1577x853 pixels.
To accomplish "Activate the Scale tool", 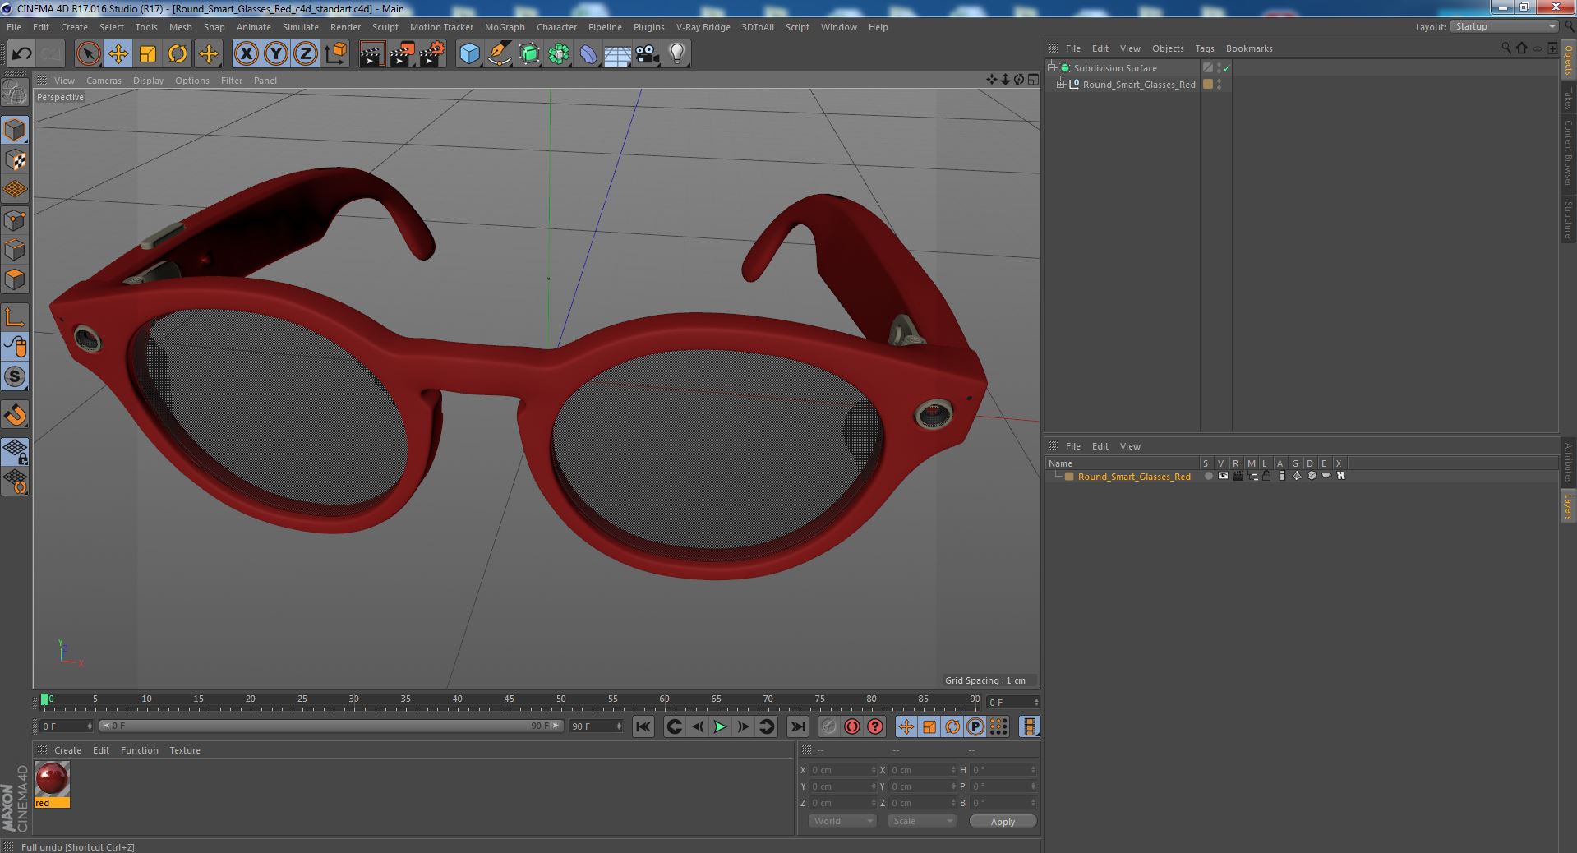I will [x=148, y=54].
